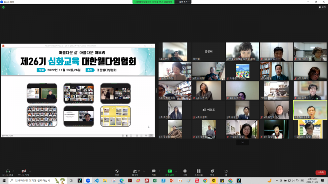Open the apps item in the meeting toolbar
Screen dimensions: 328x184
tap(226, 172)
